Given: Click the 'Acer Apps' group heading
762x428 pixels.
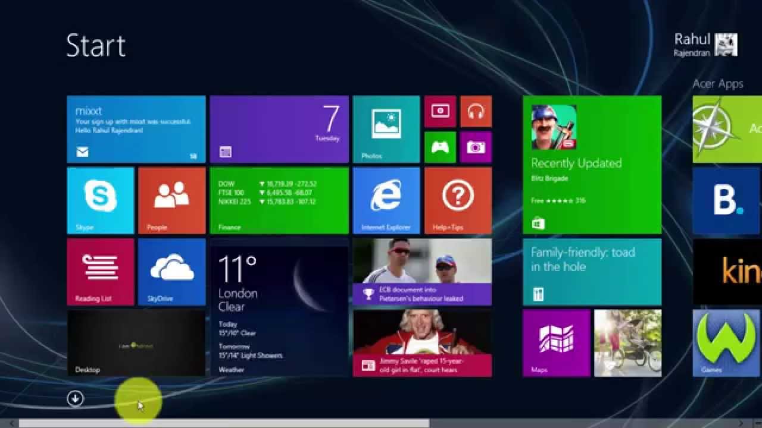Looking at the screenshot, I should click(718, 84).
